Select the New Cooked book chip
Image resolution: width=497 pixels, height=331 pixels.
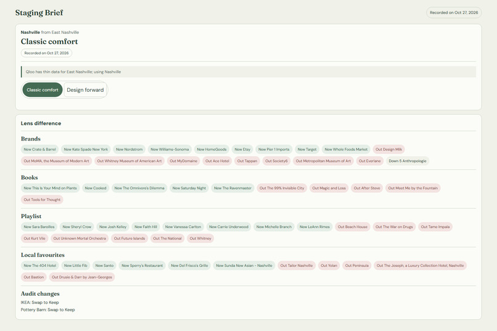pos(96,188)
